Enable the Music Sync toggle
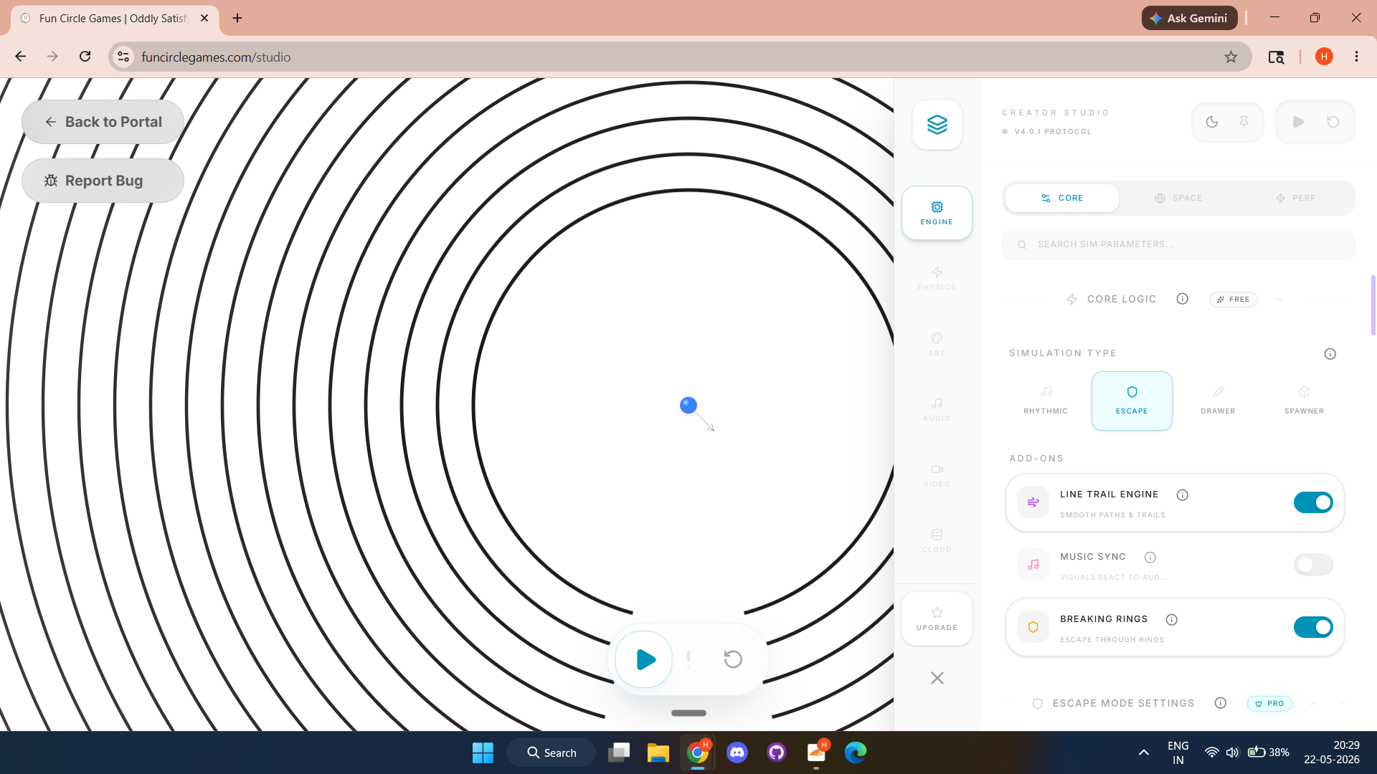This screenshot has height=774, width=1377. pos(1313,565)
